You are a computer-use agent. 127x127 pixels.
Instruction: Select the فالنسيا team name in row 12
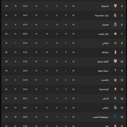105,80
